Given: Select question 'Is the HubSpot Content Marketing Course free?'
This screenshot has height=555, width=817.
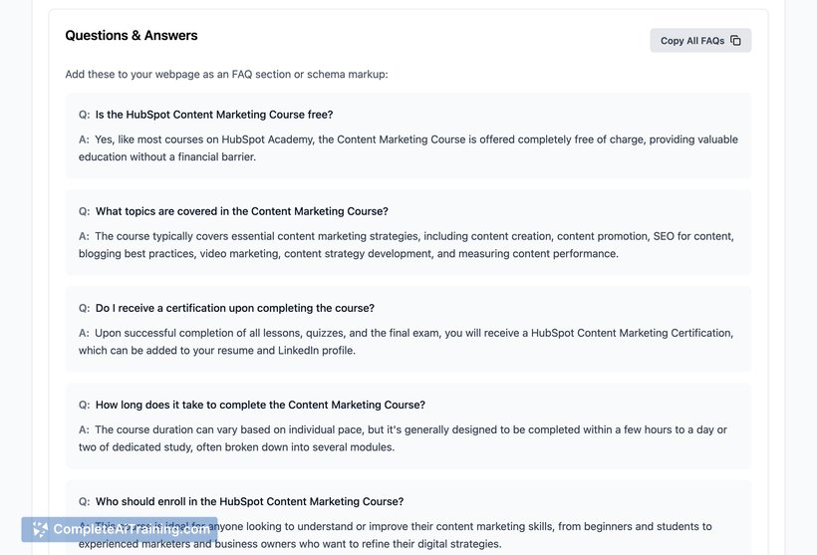Looking at the screenshot, I should 214,115.
